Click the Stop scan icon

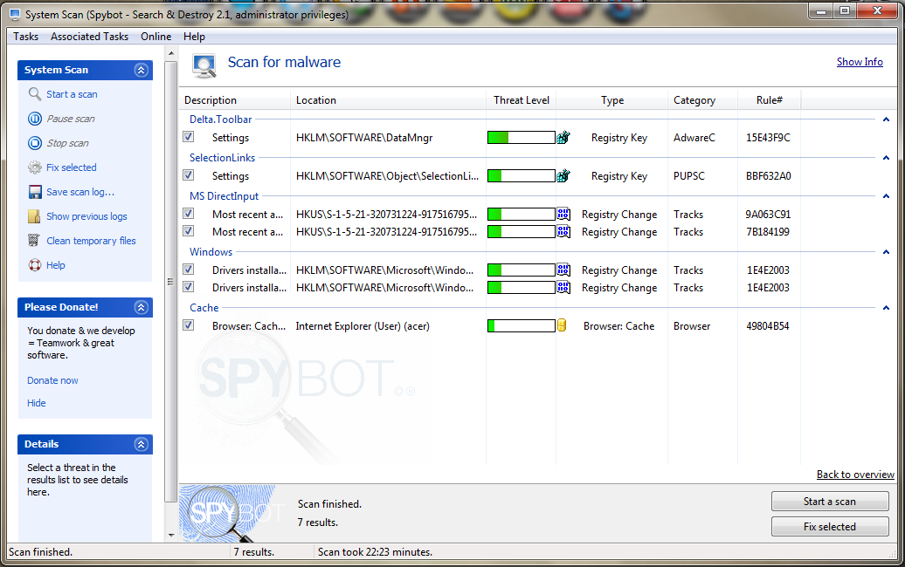(35, 143)
